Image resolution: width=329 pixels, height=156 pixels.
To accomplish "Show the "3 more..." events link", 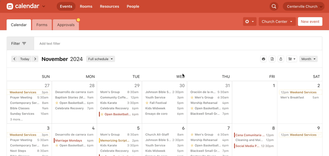I will pyautogui.click(x=16, y=119).
